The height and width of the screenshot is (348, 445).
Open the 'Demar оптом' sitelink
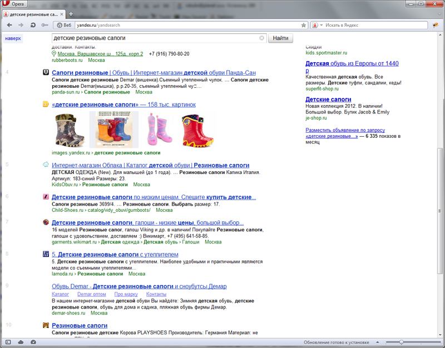[x=91, y=295]
